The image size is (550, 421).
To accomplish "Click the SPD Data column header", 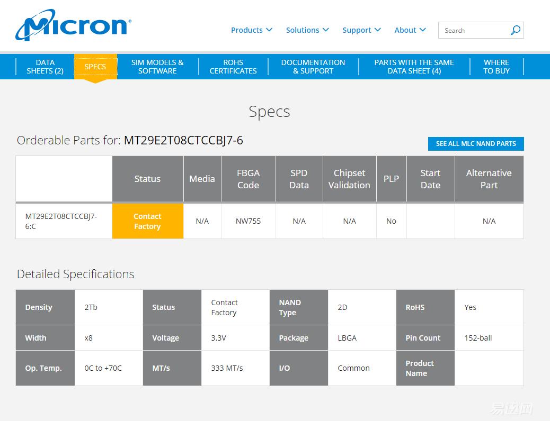I will coord(299,179).
